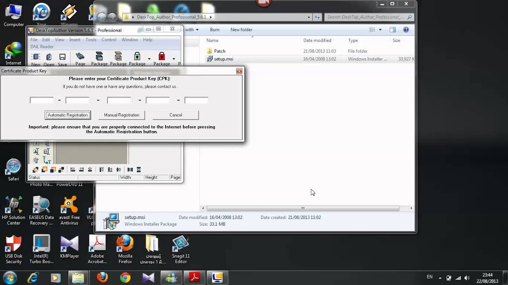This screenshot has width=508, height=285.
Task: Click the volume speaker tray icon
Action: (467, 278)
